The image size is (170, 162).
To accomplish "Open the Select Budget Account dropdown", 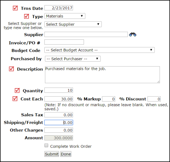I will tap(100, 50).
